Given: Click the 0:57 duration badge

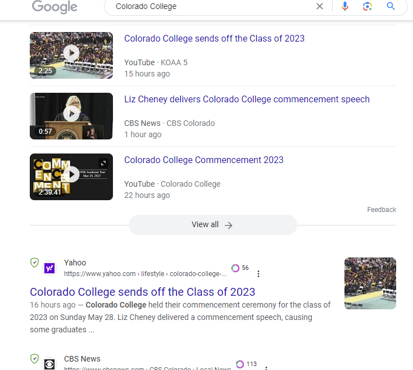Looking at the screenshot, I should point(45,131).
